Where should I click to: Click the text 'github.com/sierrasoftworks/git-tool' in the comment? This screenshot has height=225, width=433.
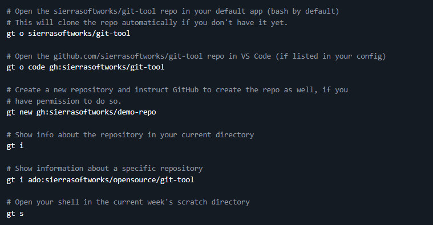[x=128, y=56]
